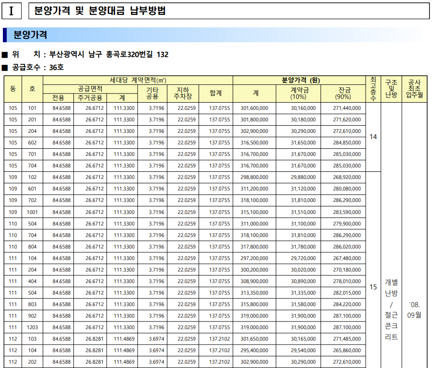Select the 호 cell '902'
Image resolution: width=441 pixels, height=368 pixels.
pos(32,316)
